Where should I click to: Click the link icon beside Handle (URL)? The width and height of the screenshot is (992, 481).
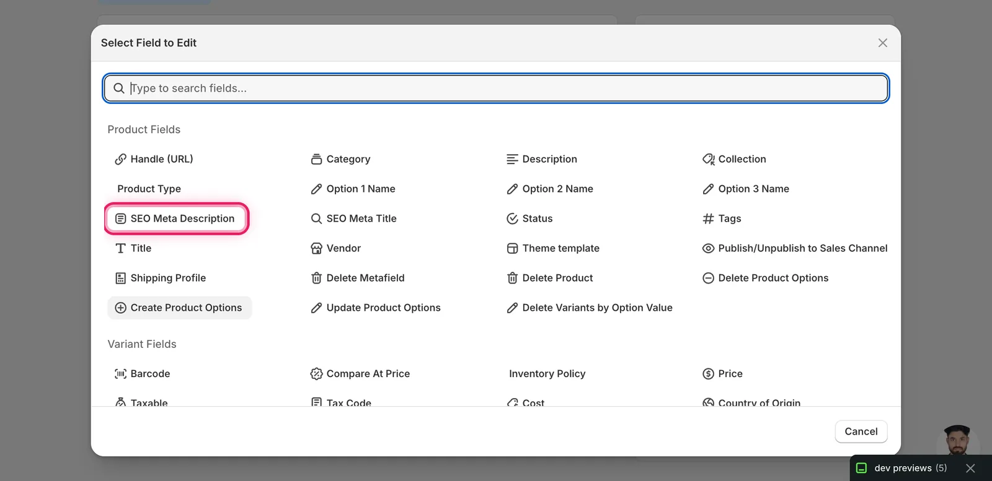[121, 159]
